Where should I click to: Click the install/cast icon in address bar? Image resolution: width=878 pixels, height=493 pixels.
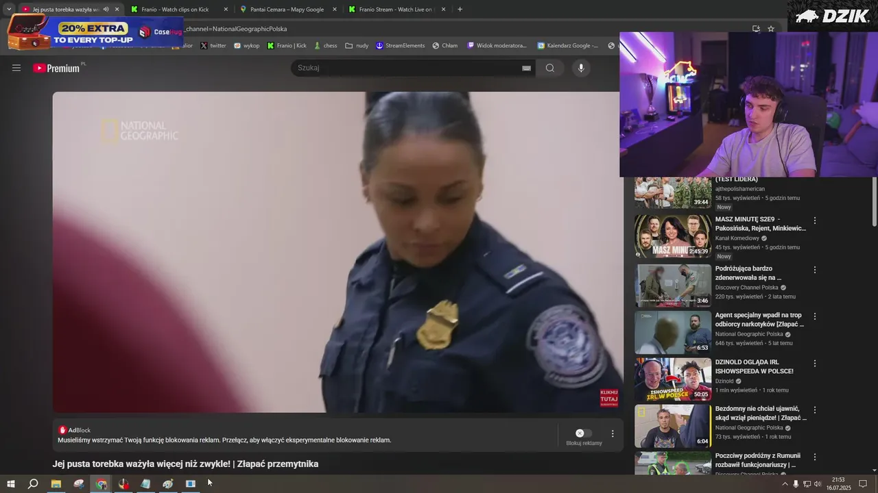[756, 29]
